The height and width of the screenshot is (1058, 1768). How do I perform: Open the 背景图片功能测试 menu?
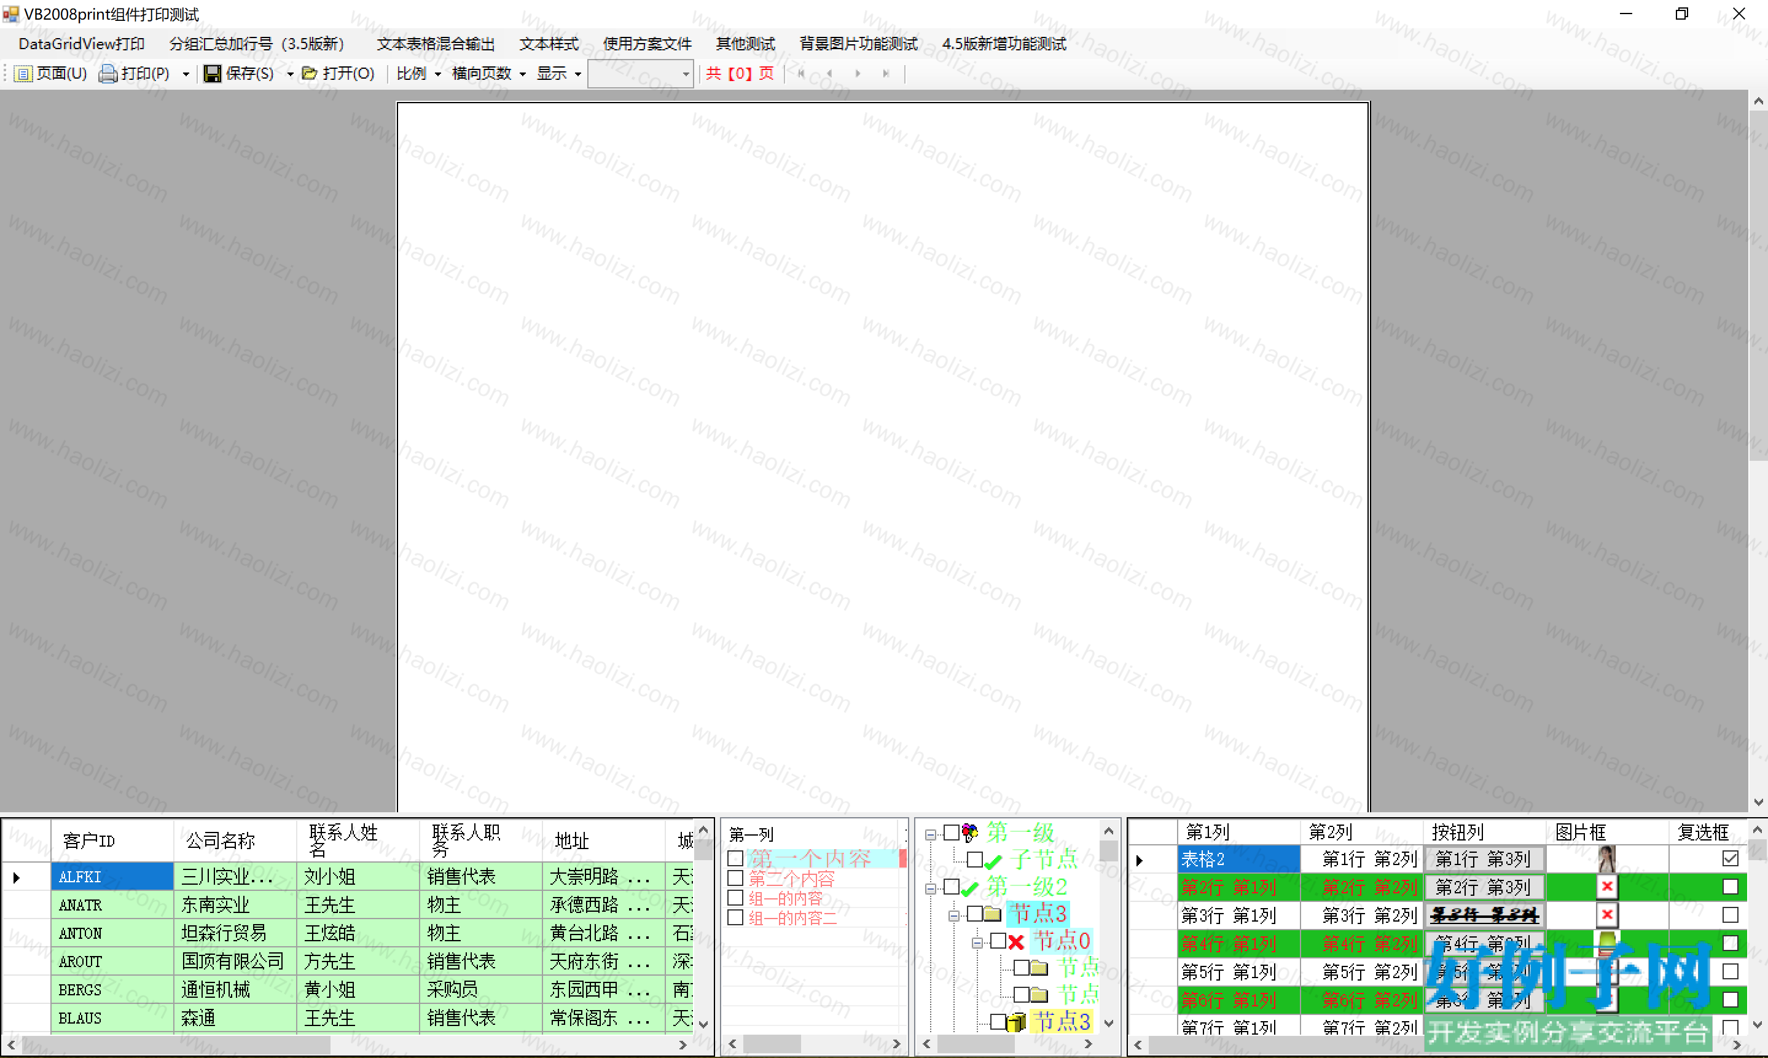click(x=859, y=44)
